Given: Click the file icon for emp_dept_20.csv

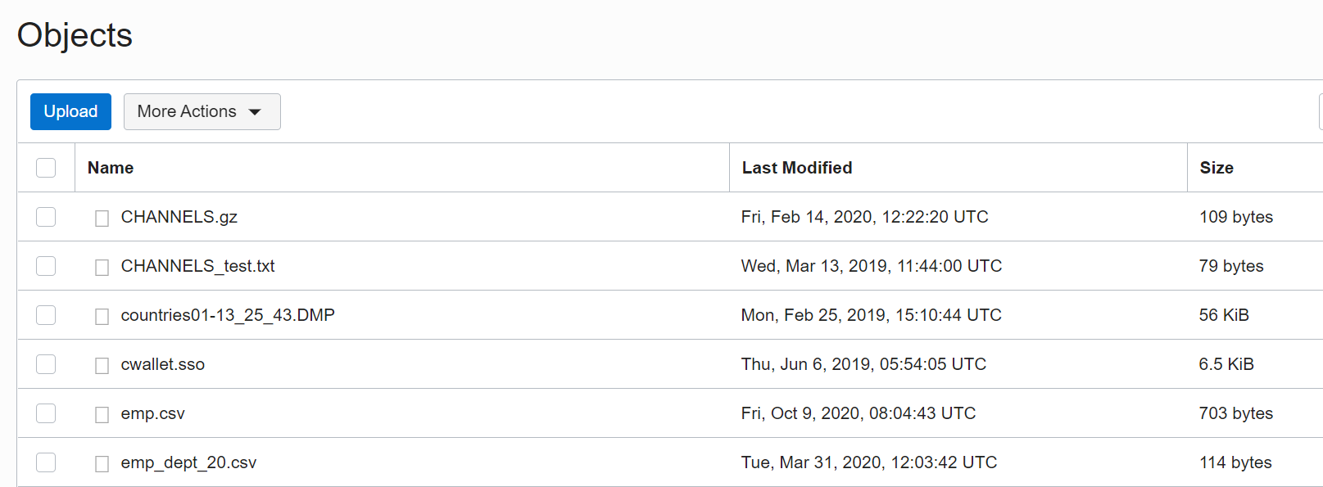Looking at the screenshot, I should (x=102, y=463).
